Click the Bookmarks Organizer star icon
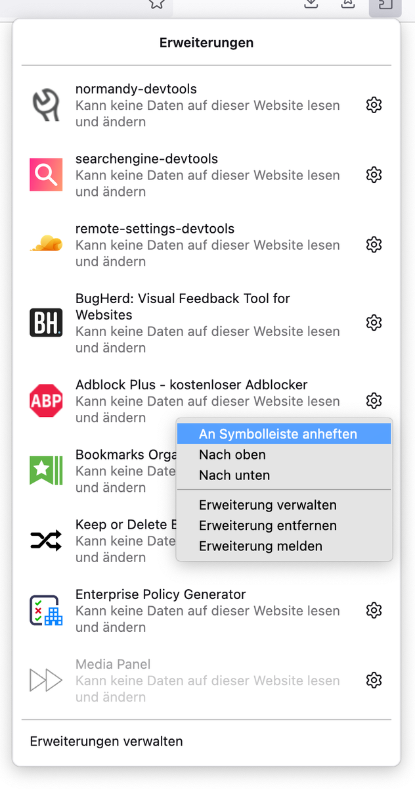The width and height of the screenshot is (415, 789). (x=46, y=470)
